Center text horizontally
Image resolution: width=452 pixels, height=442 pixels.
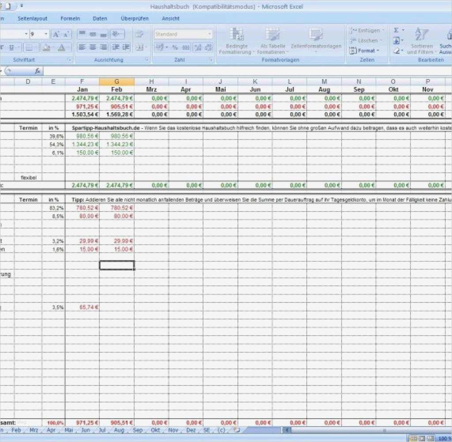pos(93,47)
